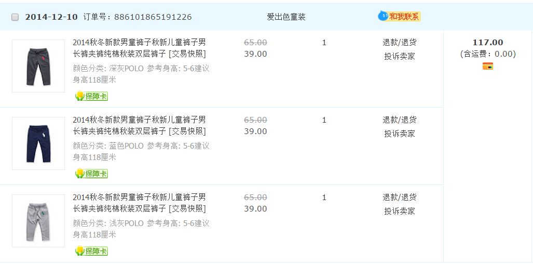Select the order 2014-12-10 checkbox
The width and height of the screenshot is (533, 264).
point(15,17)
